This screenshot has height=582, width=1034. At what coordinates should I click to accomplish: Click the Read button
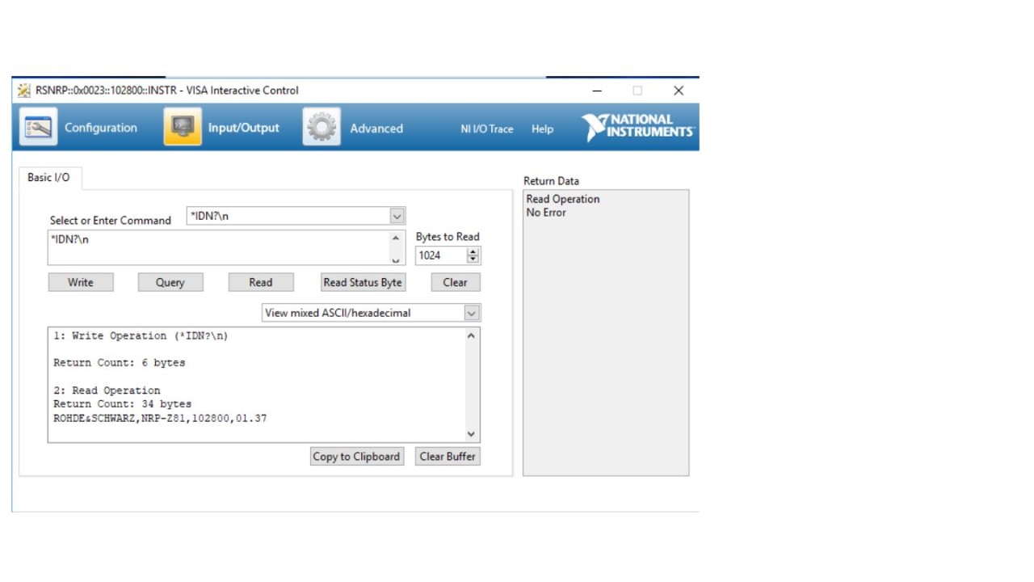(261, 282)
